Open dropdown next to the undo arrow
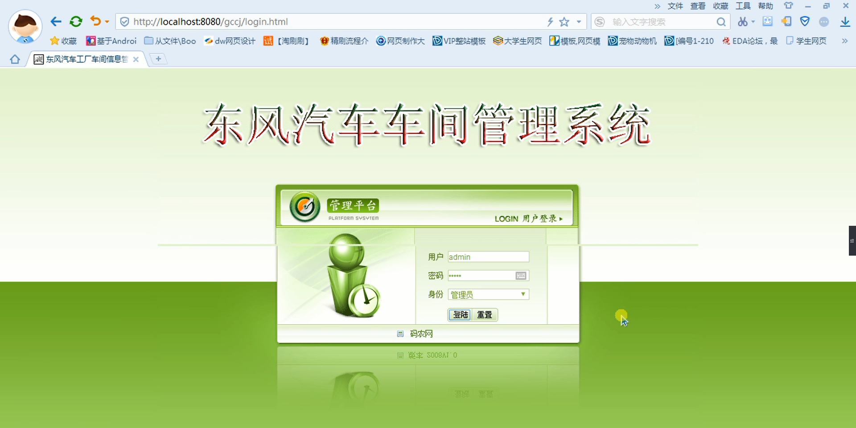Screen dimensions: 856x428 107,21
